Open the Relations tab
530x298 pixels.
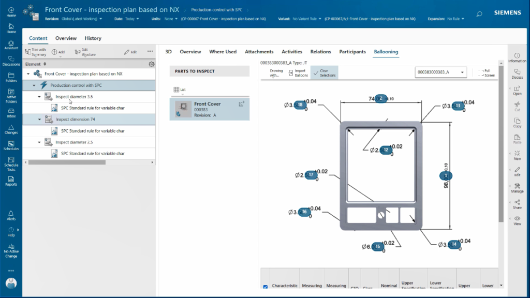click(x=320, y=52)
